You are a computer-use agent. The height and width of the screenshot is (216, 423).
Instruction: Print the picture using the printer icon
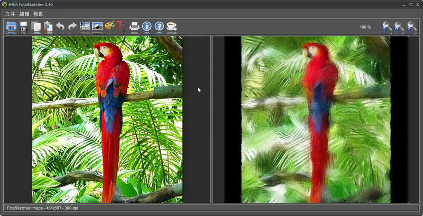(x=134, y=26)
